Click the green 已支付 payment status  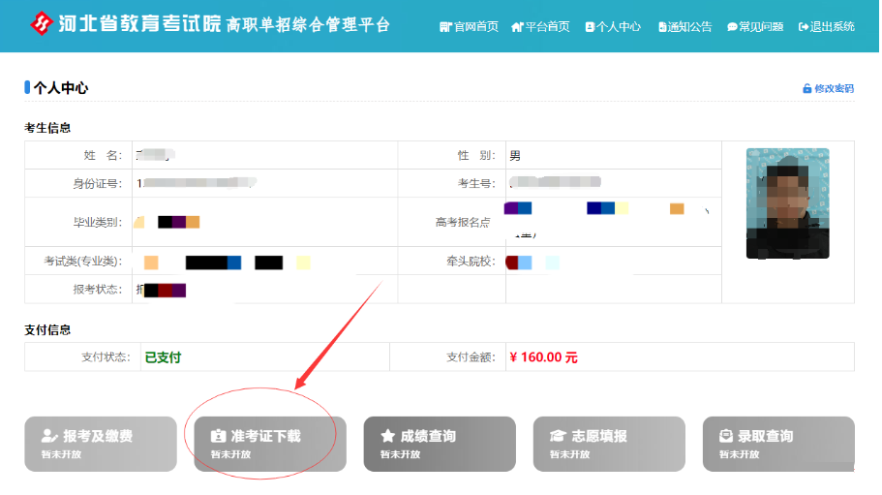click(163, 357)
